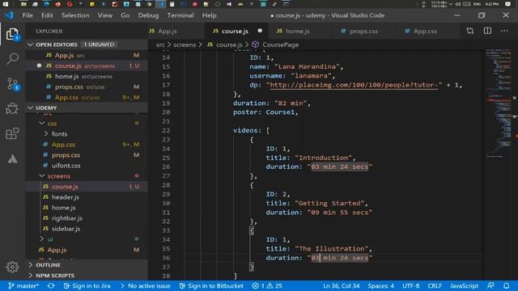Click the unsaved dot on course.js tab
The image size is (518, 291).
[x=260, y=31]
